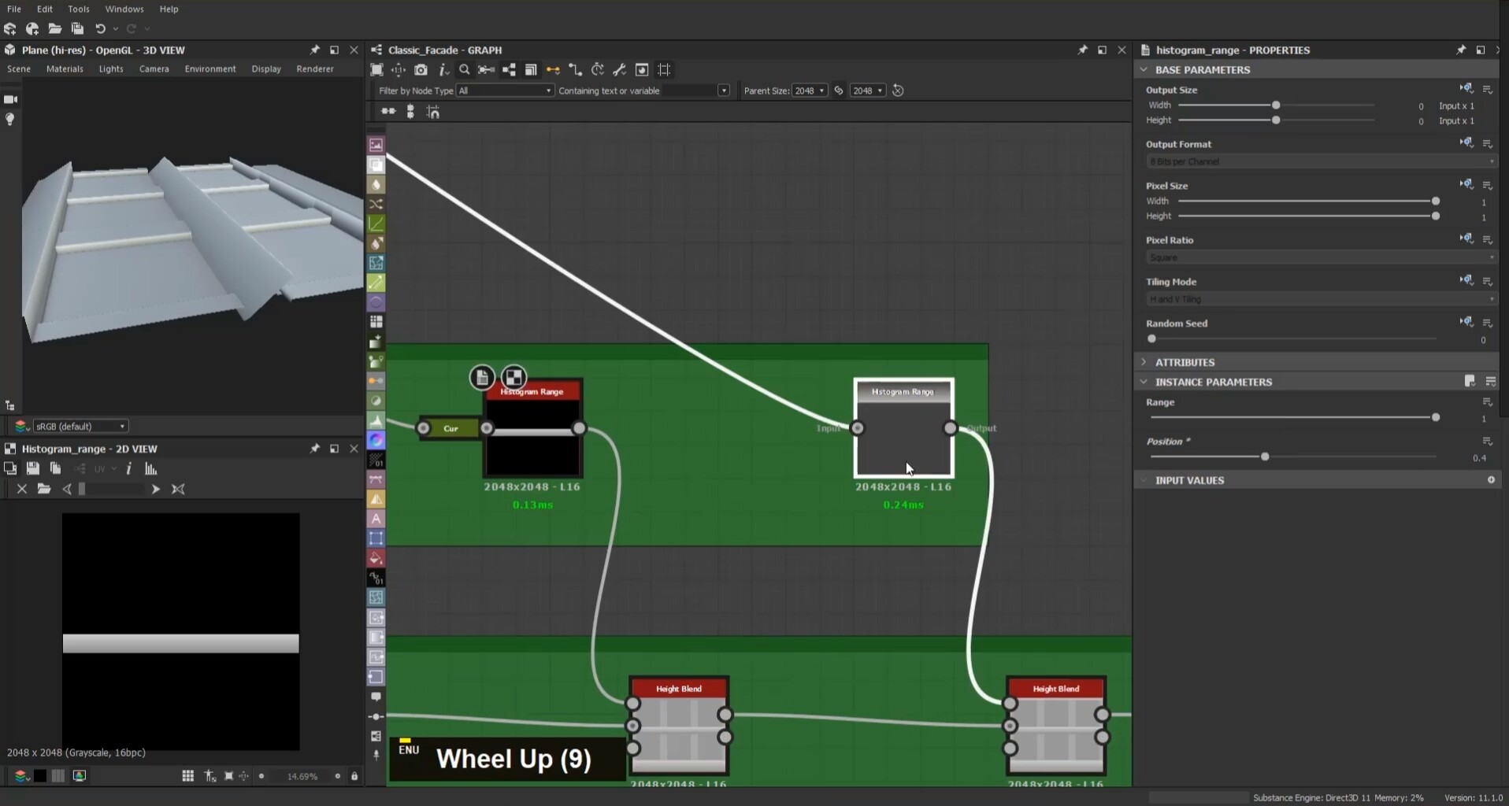Click the wrench tools icon in graph toolbar

(620, 70)
